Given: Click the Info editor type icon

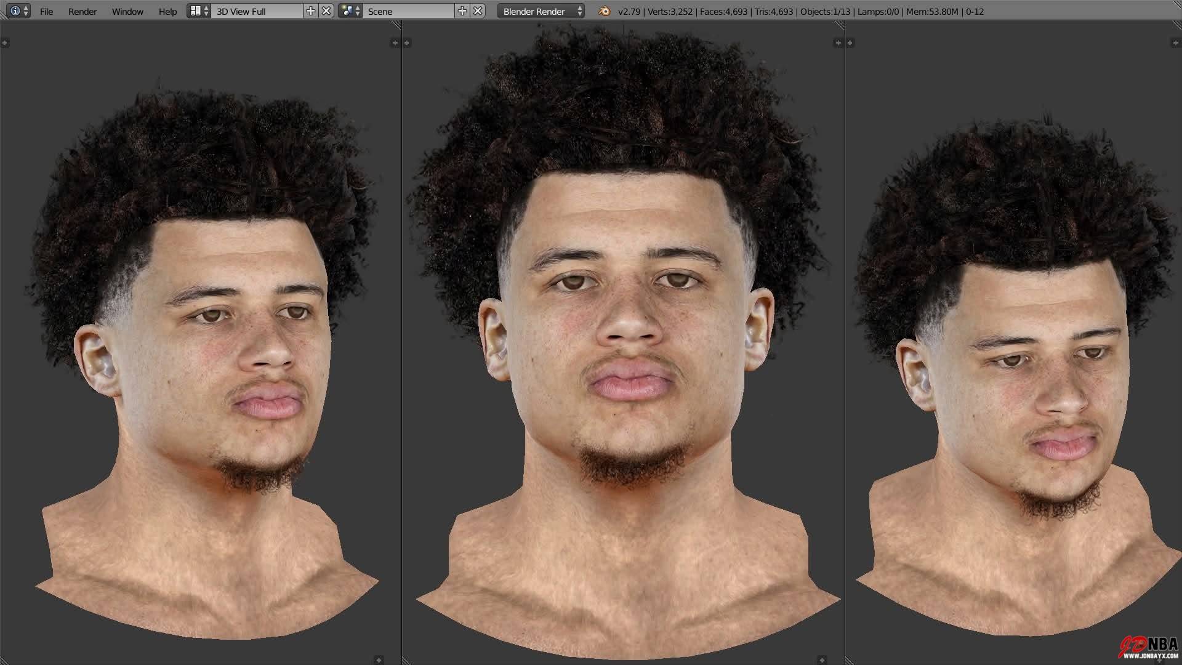Looking at the screenshot, I should pos(15,11).
